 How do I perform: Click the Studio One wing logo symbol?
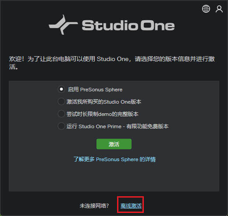click(x=63, y=25)
